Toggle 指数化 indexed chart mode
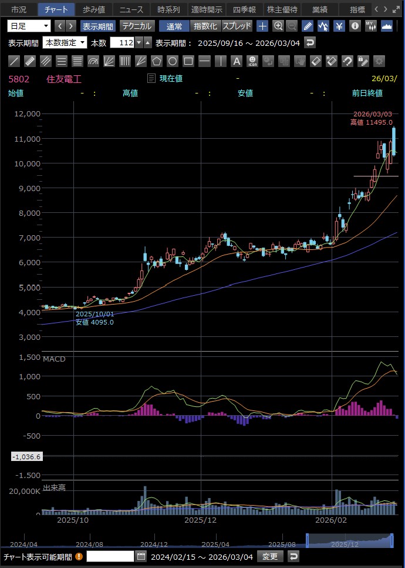 [x=205, y=26]
